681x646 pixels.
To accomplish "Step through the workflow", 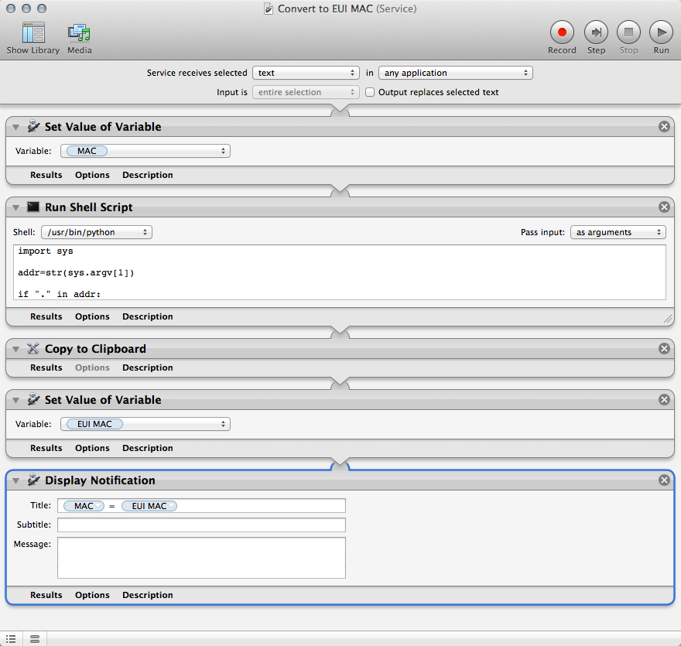I will pyautogui.click(x=596, y=38).
